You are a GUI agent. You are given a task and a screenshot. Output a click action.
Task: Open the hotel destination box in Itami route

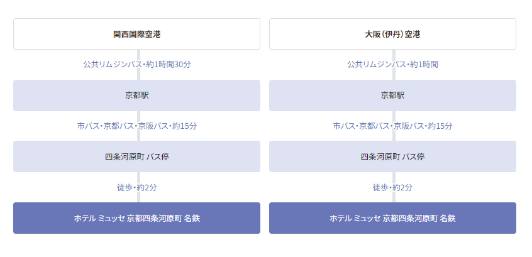pos(392,218)
